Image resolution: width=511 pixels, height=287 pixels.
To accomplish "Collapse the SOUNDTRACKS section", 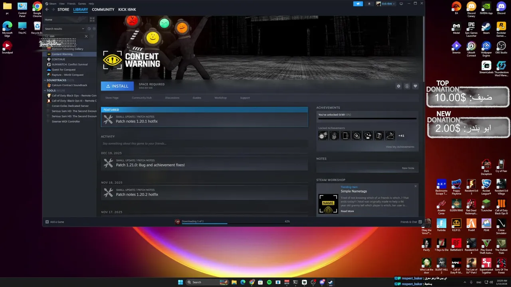I will [45, 80].
